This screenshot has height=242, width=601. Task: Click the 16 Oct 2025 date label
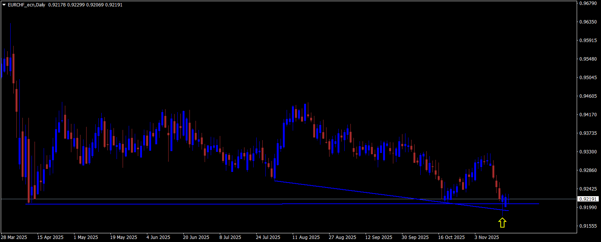pos(452,237)
